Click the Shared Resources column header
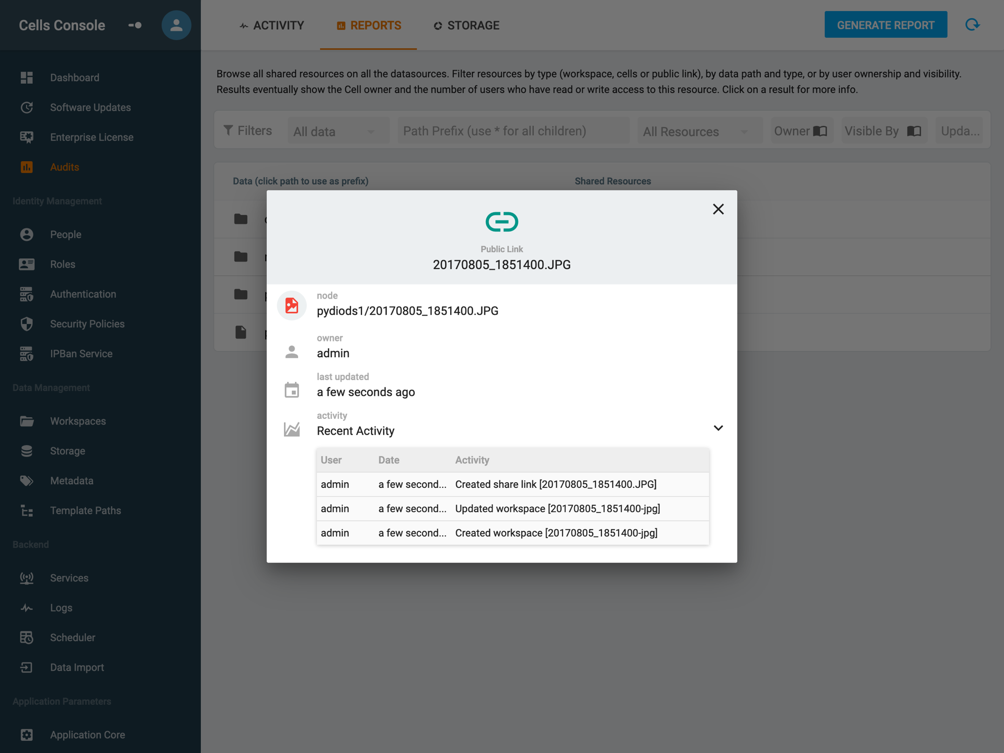Image resolution: width=1004 pixels, height=753 pixels. tap(612, 181)
